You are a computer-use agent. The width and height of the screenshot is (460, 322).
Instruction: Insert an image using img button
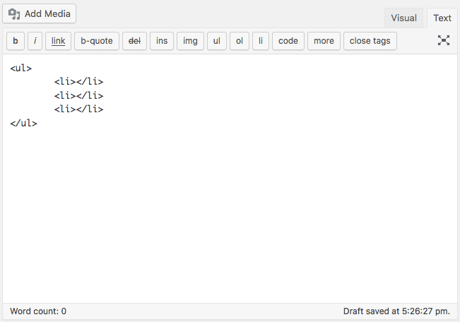point(190,41)
